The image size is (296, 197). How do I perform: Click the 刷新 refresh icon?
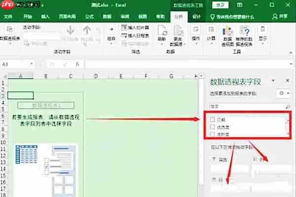162,30
